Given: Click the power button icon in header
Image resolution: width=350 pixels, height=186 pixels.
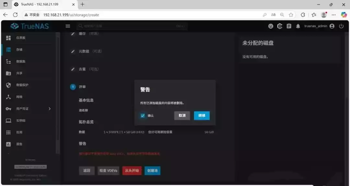Looking at the screenshot, I should click(341, 26).
